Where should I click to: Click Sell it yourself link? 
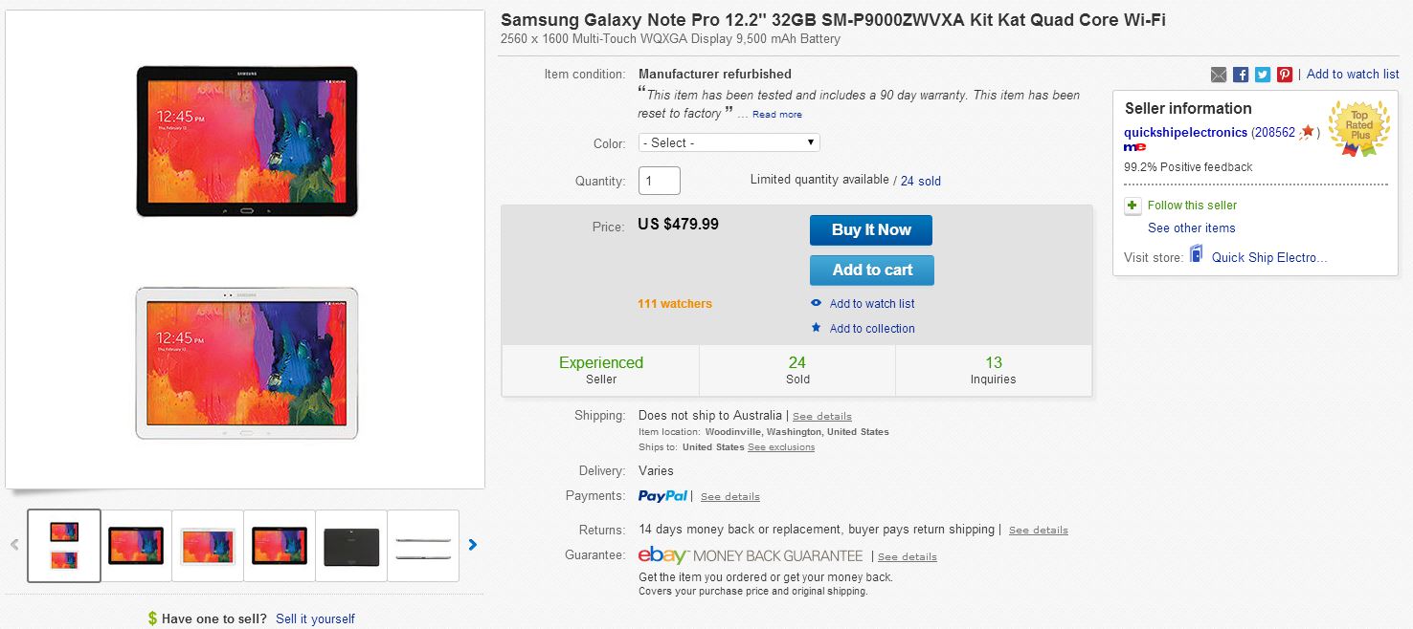point(315,618)
